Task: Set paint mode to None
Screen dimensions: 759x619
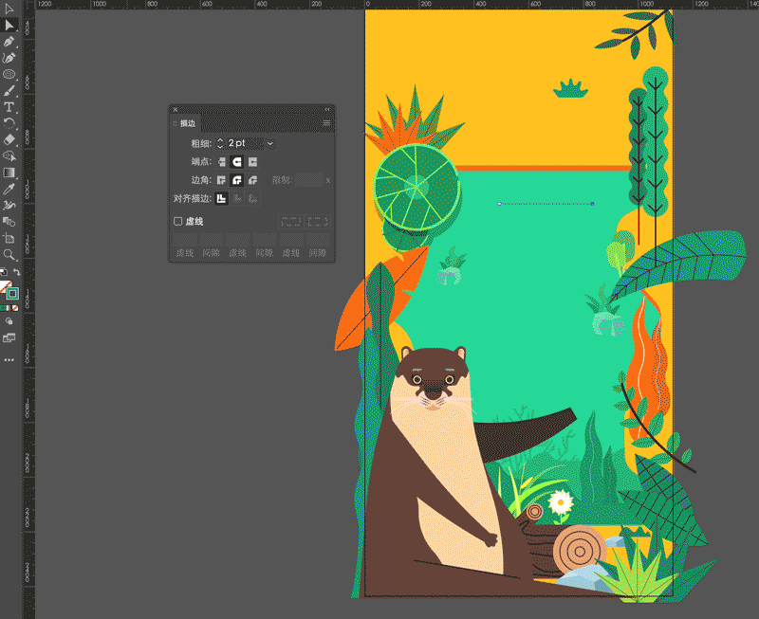Action: pos(15,308)
